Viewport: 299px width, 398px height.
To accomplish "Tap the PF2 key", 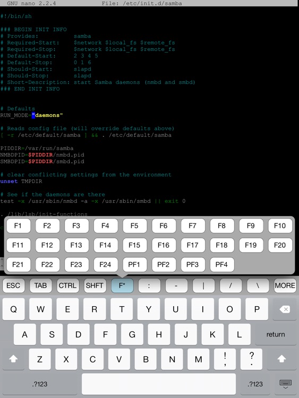I will [164, 264].
